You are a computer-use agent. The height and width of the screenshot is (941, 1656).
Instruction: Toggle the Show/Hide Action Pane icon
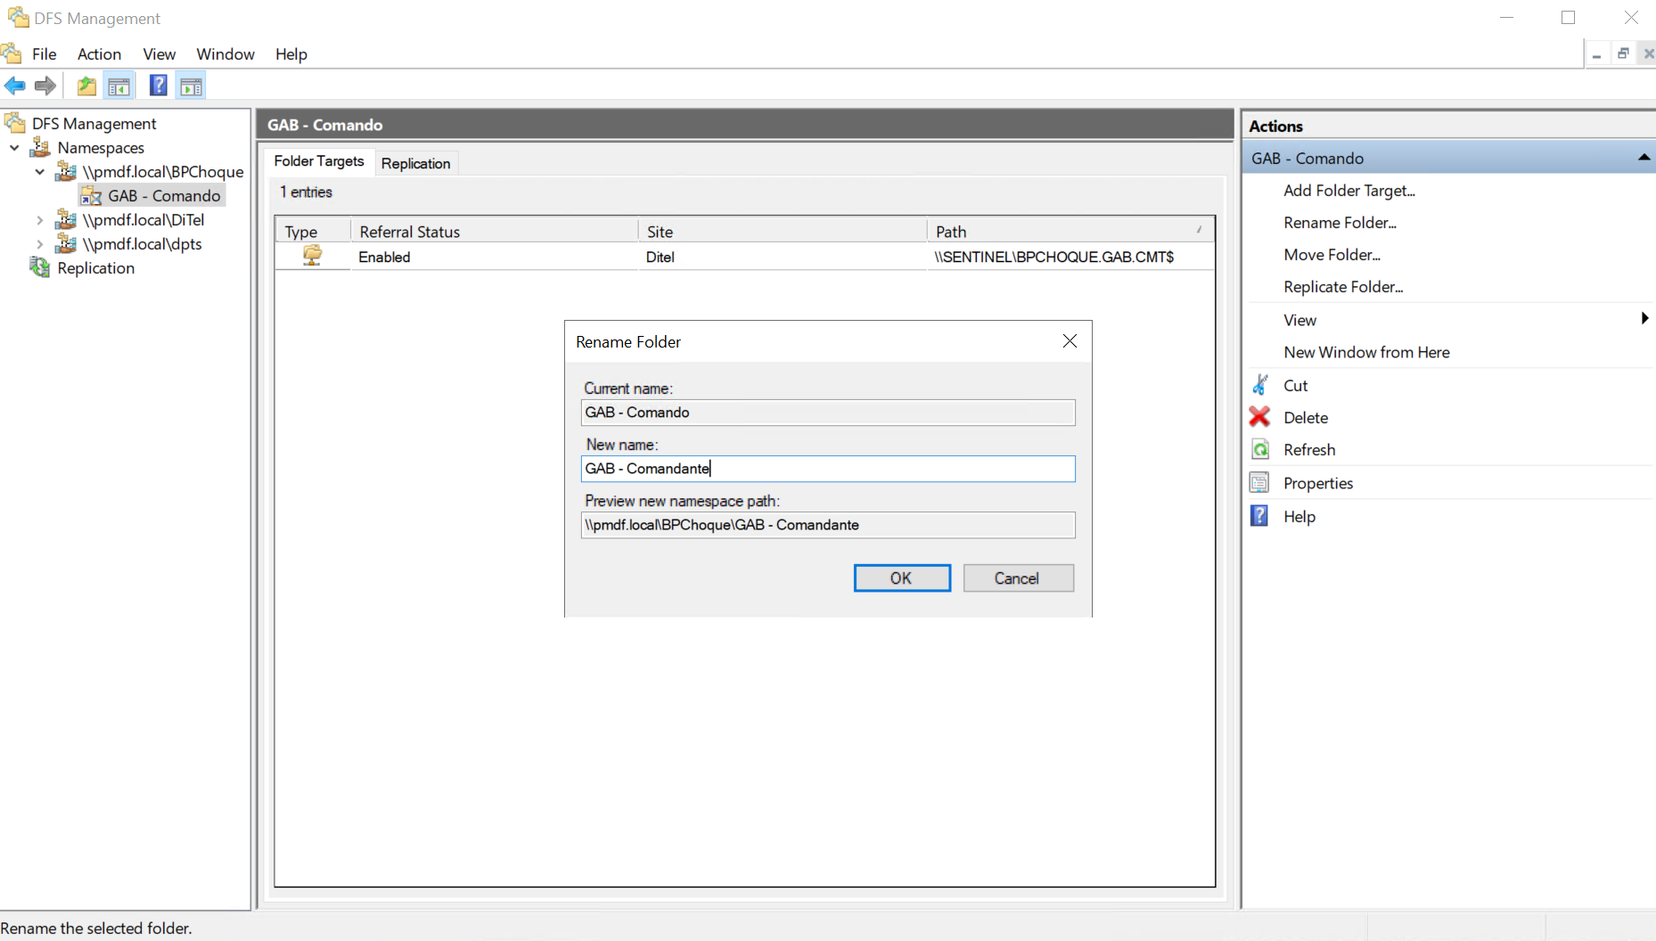191,86
